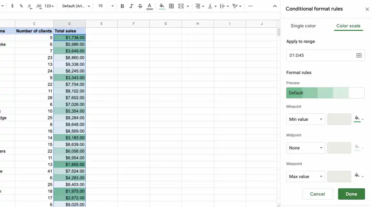
Task: Select column G header
Action: [x=166, y=24]
